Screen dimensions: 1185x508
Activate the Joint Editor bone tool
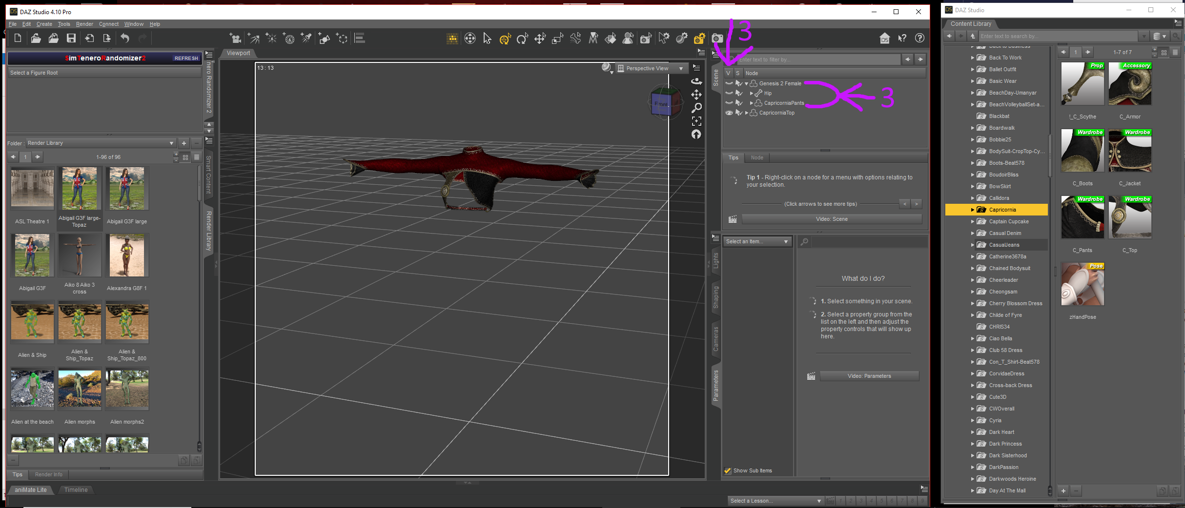point(575,38)
